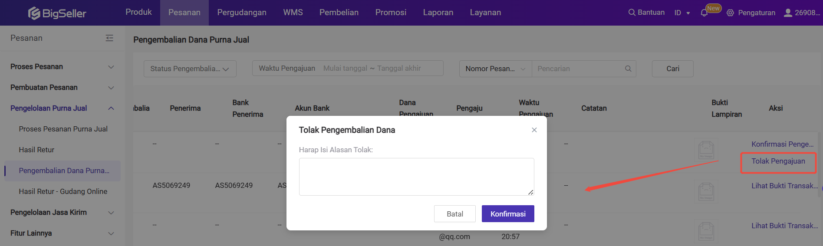Go to the Laporan menu
This screenshot has height=246, width=823.
pos(438,13)
